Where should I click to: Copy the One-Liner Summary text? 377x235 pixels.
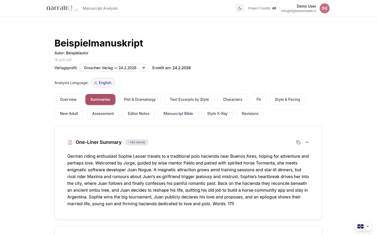(298, 142)
